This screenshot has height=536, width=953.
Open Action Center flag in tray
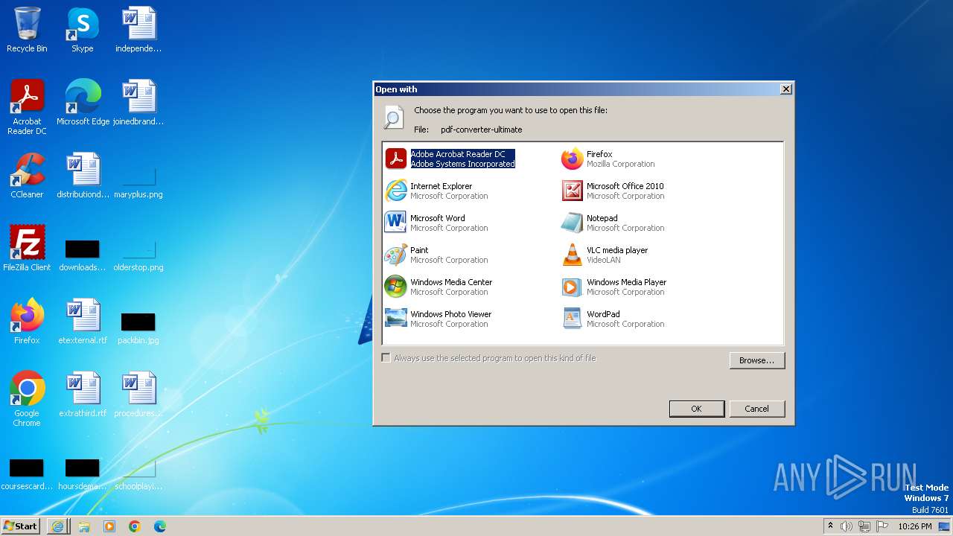point(882,526)
